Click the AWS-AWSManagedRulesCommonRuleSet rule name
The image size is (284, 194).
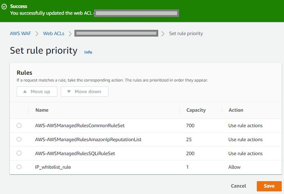pyautogui.click(x=80, y=126)
